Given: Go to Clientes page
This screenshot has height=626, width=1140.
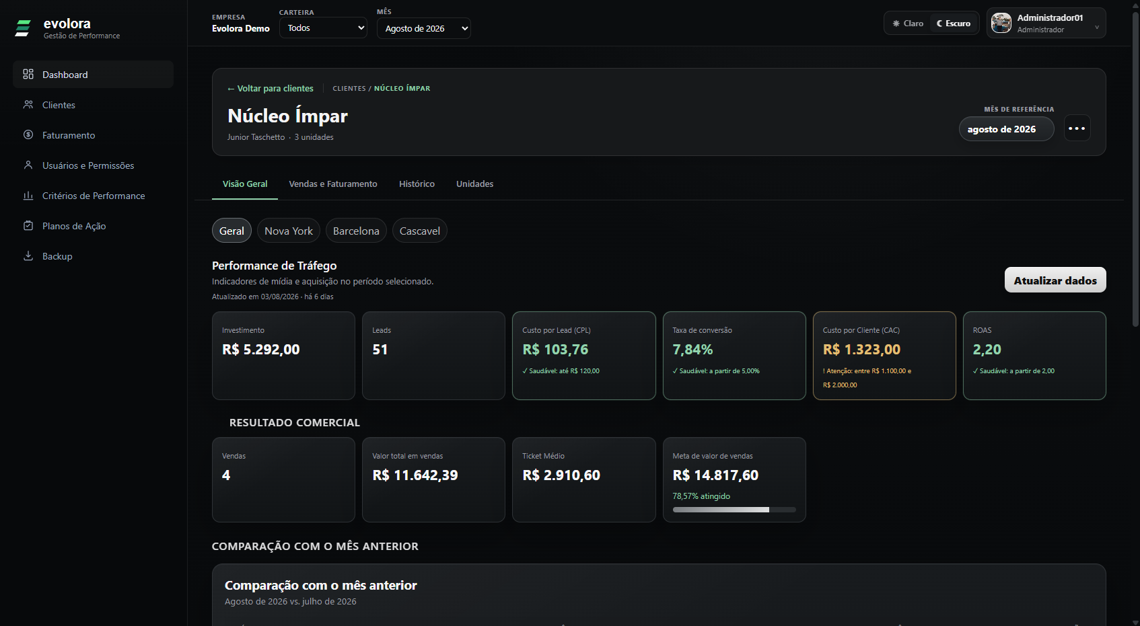Looking at the screenshot, I should (93, 105).
